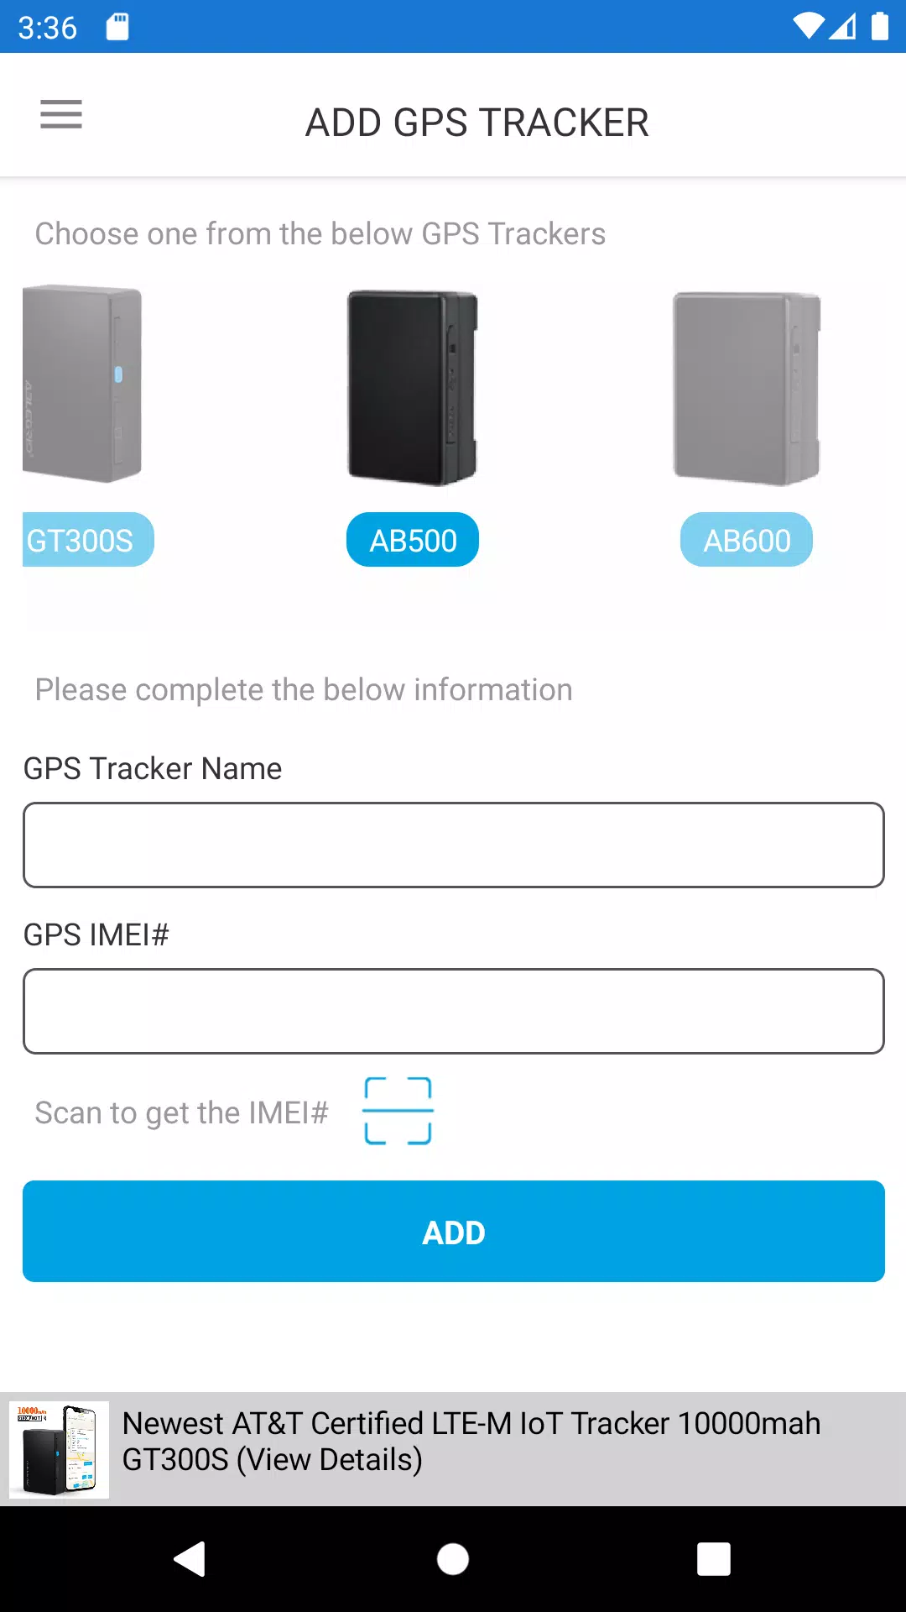Select the GT300S tracker image
906x1612 pixels.
[82, 384]
